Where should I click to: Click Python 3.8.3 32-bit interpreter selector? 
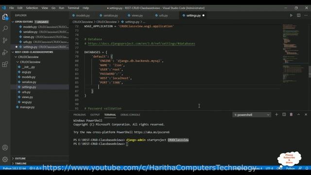coord(14,168)
